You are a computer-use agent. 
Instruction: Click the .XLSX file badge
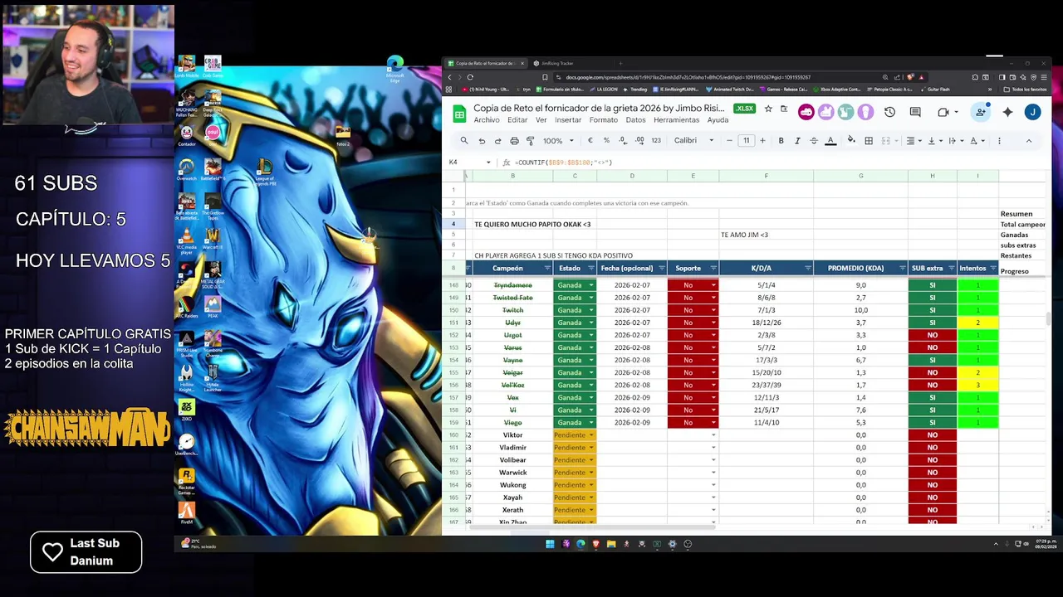(744, 109)
